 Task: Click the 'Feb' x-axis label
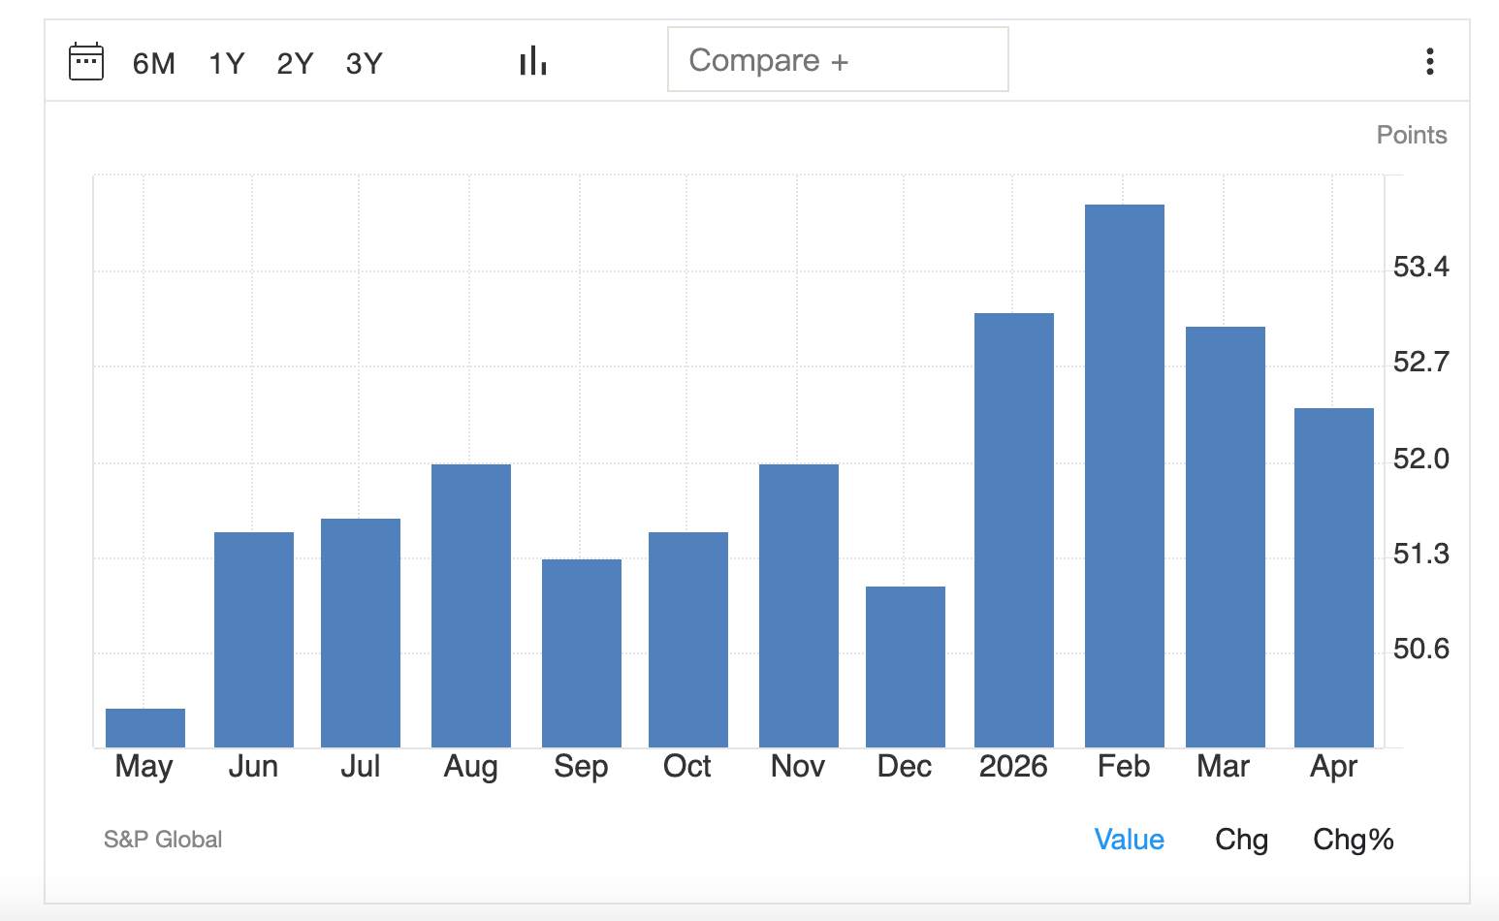(1124, 767)
